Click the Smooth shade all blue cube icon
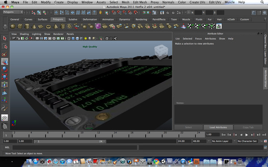The image size is (268, 167). 73,38
